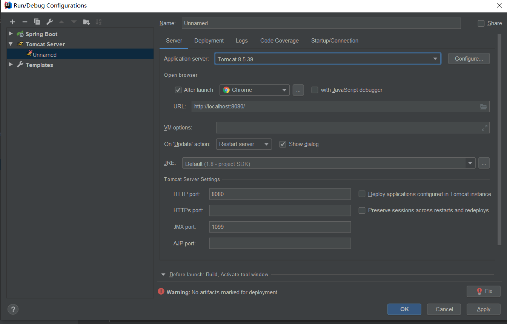
Task: Click the Spring Boot leaf icon
Action: tap(20, 34)
